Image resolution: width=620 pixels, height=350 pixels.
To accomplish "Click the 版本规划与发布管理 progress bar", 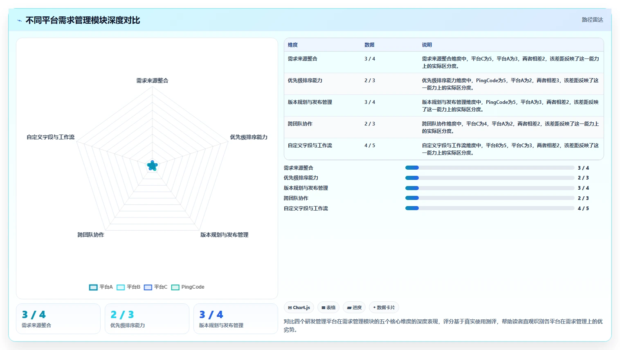I will 490,188.
